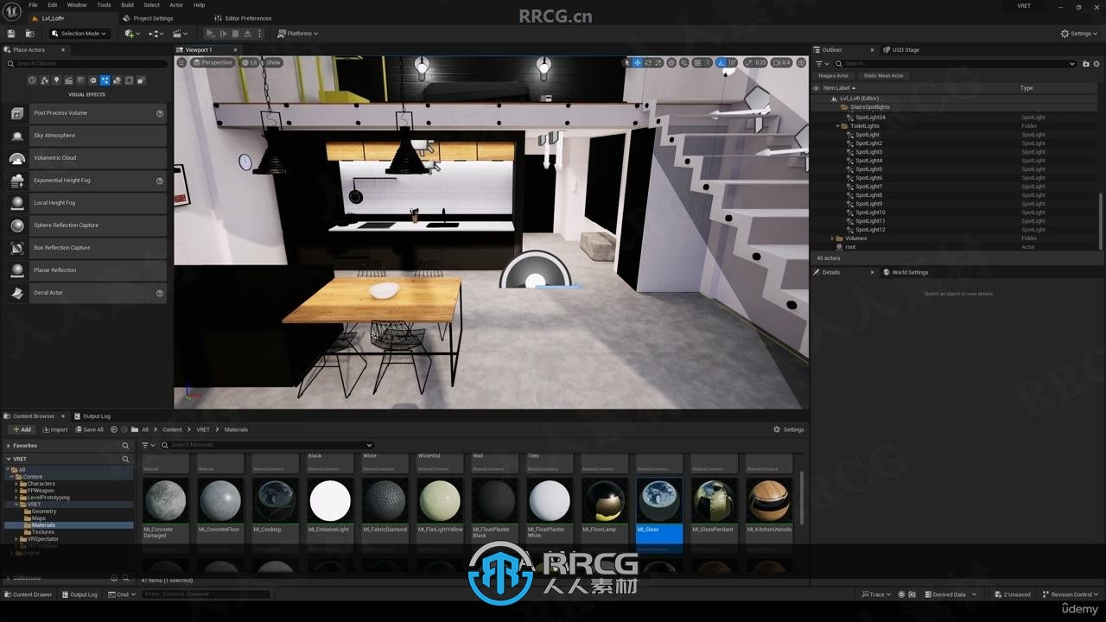Select the viewport Select Objects arrow tool
The image size is (1106, 622).
626,62
